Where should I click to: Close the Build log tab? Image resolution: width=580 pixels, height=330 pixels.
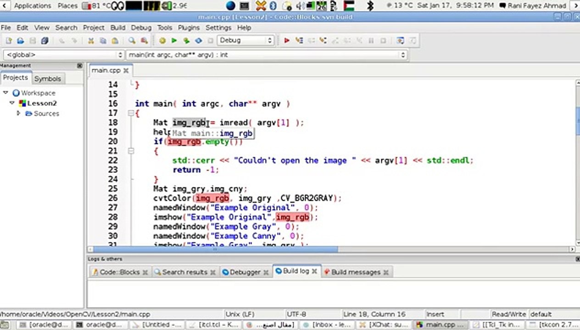pos(315,271)
